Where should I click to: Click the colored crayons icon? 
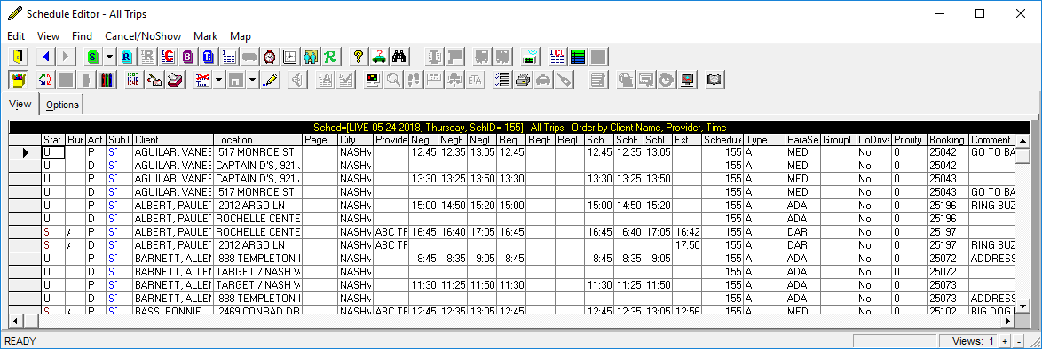tap(107, 80)
